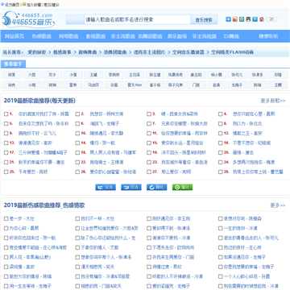Click the 加入收藏 link at top
The image size is (290, 290).
pos(34,5)
